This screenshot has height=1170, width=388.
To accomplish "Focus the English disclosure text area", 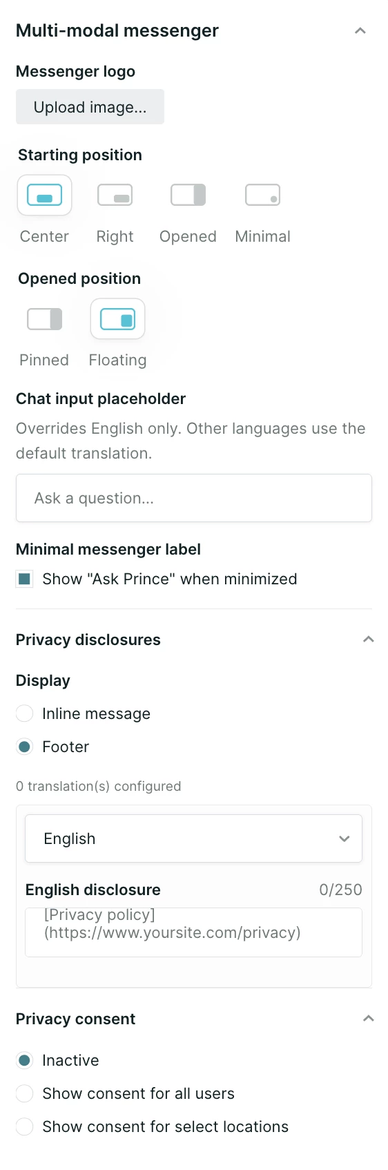I will [193, 932].
